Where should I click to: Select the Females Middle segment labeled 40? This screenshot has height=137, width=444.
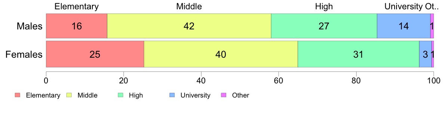point(221,54)
